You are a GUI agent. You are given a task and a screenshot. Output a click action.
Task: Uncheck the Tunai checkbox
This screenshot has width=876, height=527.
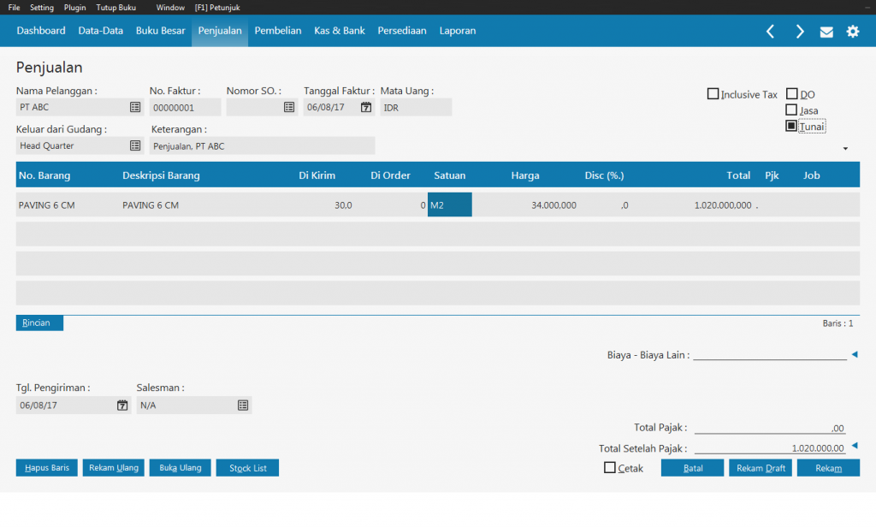click(x=791, y=127)
